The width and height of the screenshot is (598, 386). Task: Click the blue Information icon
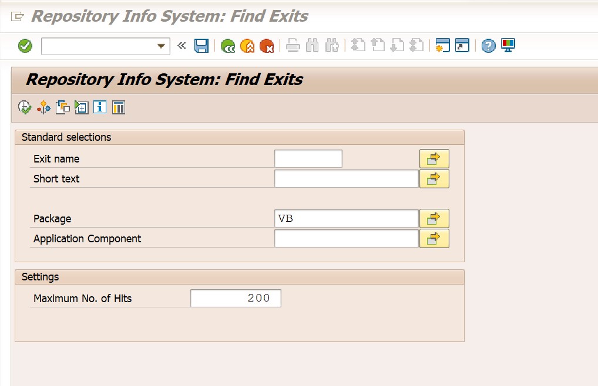100,107
